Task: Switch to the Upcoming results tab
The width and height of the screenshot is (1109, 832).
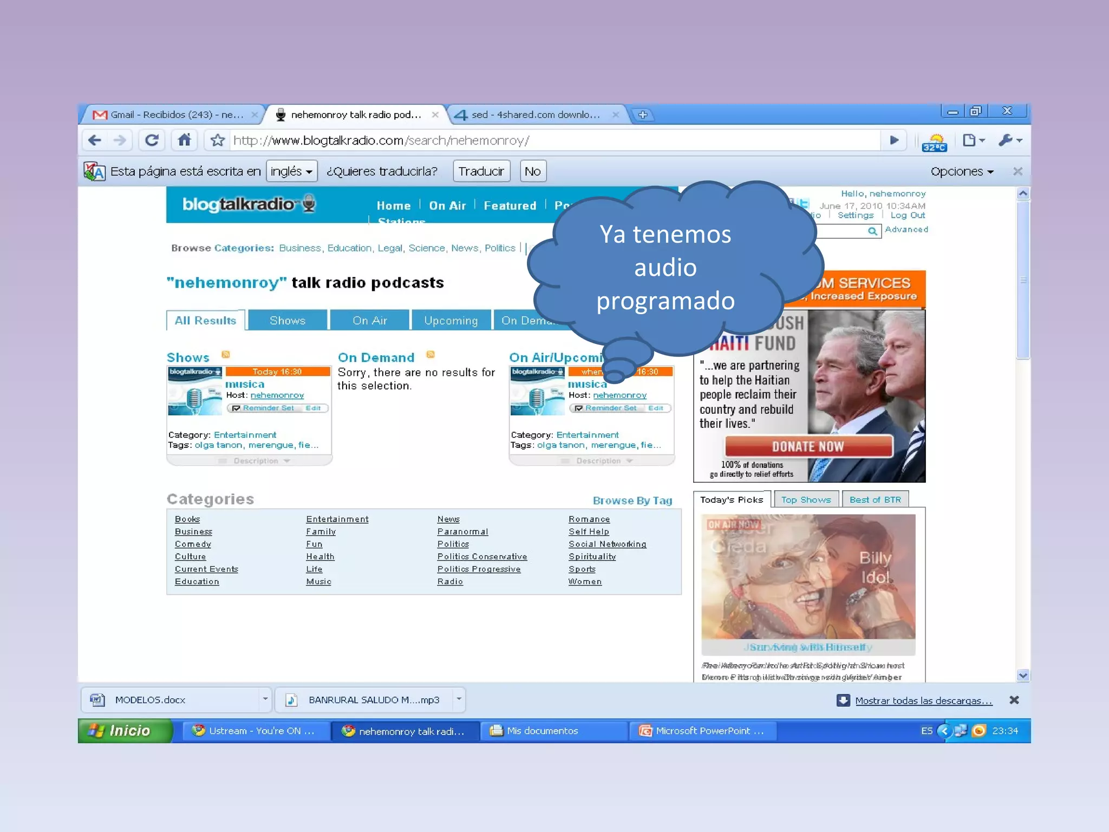Action: pyautogui.click(x=451, y=321)
